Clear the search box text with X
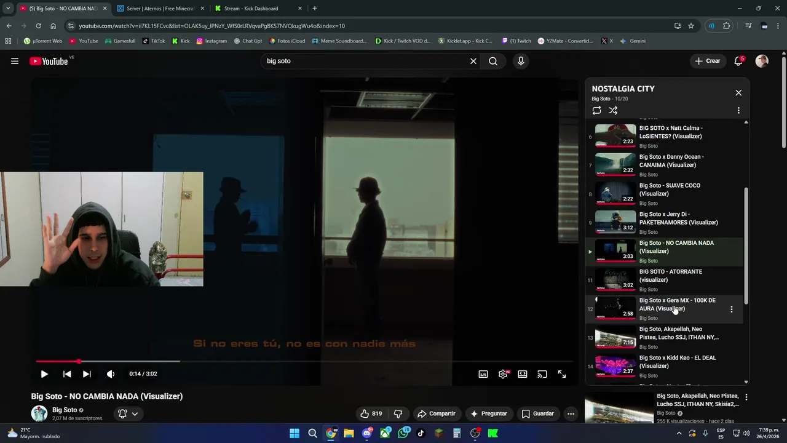787x443 pixels. click(473, 61)
